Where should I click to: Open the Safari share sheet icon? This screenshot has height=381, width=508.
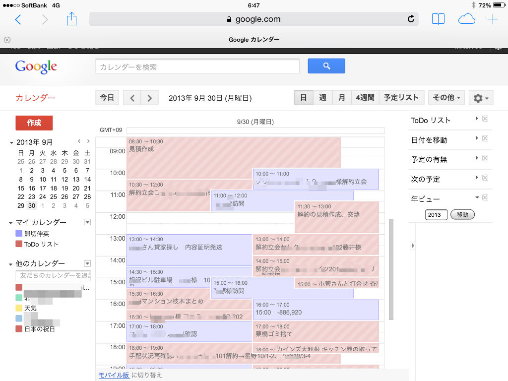(x=71, y=19)
